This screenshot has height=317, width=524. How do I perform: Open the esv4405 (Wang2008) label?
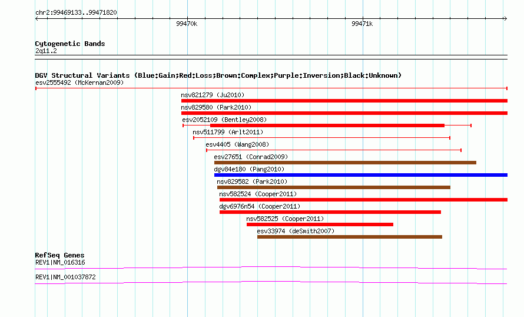(237, 144)
